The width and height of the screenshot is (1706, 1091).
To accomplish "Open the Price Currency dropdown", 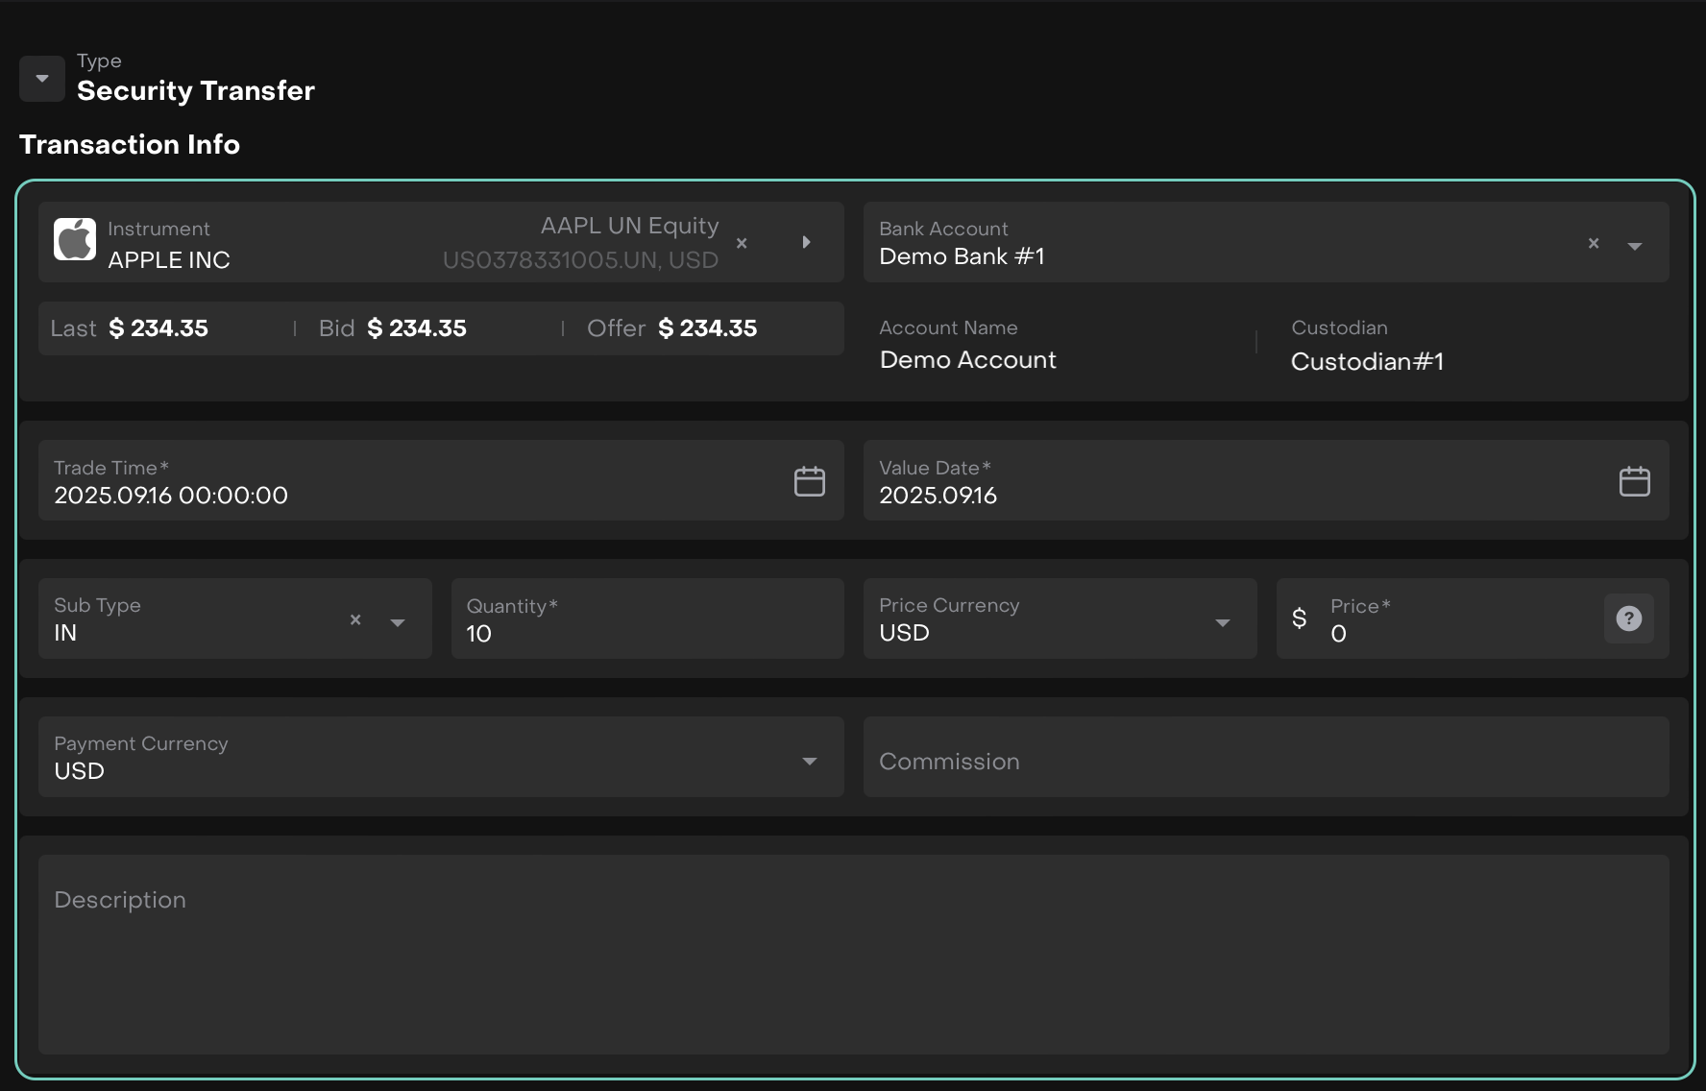I will point(1222,622).
